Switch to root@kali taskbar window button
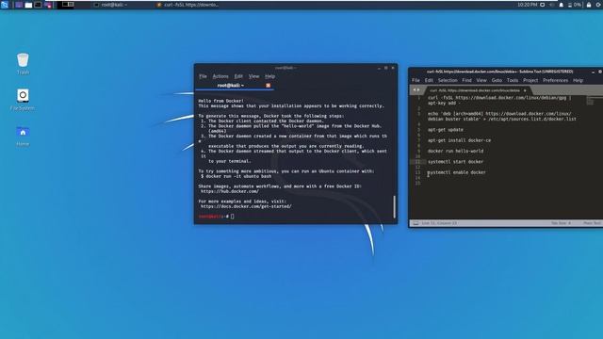 pos(111,5)
